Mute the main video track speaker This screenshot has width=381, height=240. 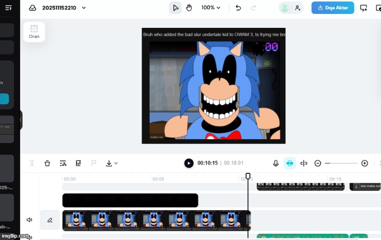click(x=29, y=220)
